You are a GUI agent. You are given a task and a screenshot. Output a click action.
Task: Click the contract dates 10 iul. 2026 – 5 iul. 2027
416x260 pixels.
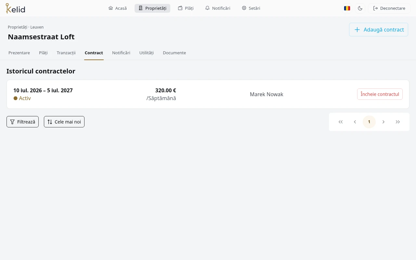tap(43, 90)
